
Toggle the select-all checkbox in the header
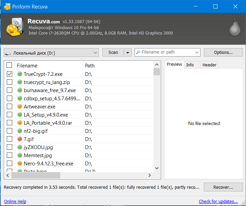point(9,65)
